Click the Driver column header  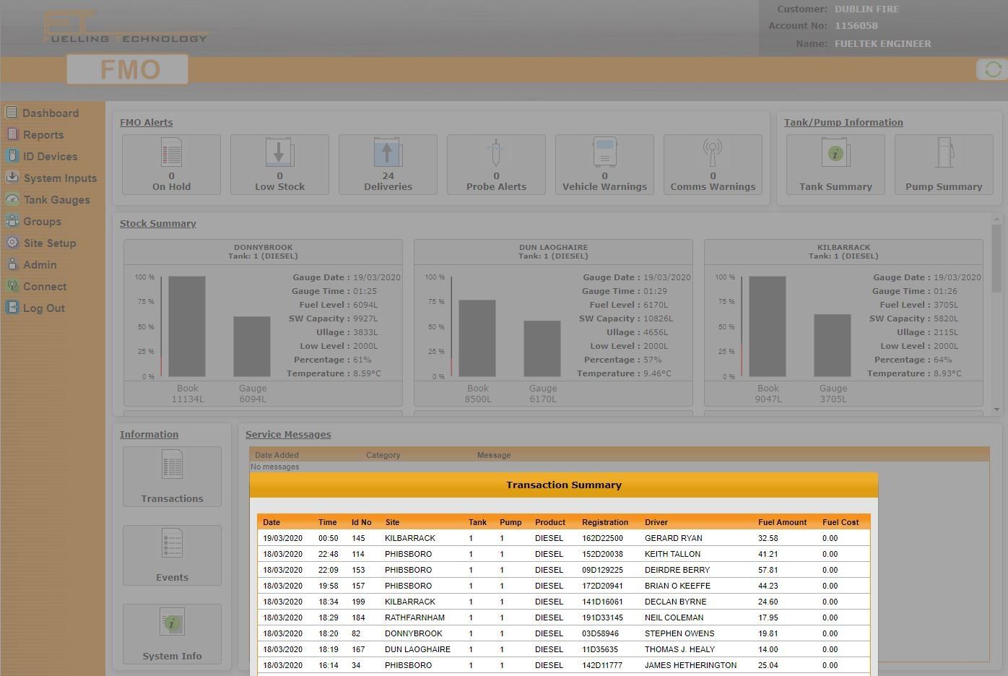pyautogui.click(x=656, y=522)
